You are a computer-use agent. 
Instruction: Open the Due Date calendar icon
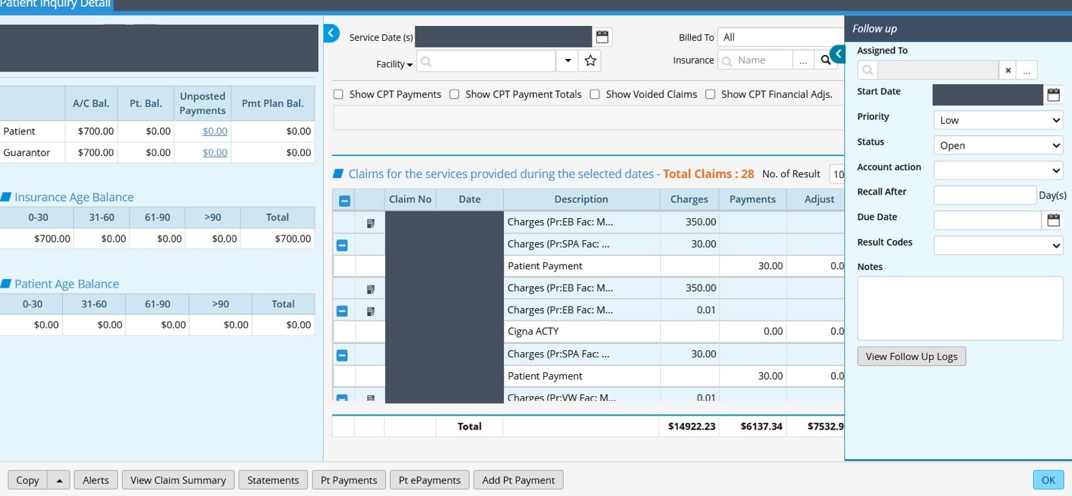(x=1053, y=220)
